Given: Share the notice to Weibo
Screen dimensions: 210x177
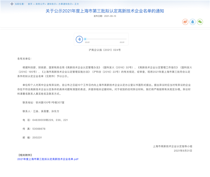Looking at the screenshot, I should [185, 22].
